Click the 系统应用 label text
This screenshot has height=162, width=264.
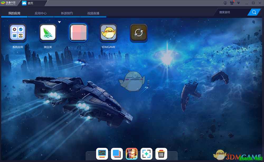tap(18, 47)
